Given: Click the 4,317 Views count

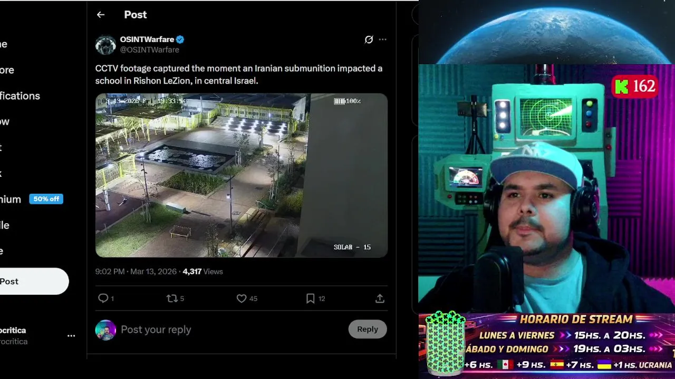Looking at the screenshot, I should point(203,272).
